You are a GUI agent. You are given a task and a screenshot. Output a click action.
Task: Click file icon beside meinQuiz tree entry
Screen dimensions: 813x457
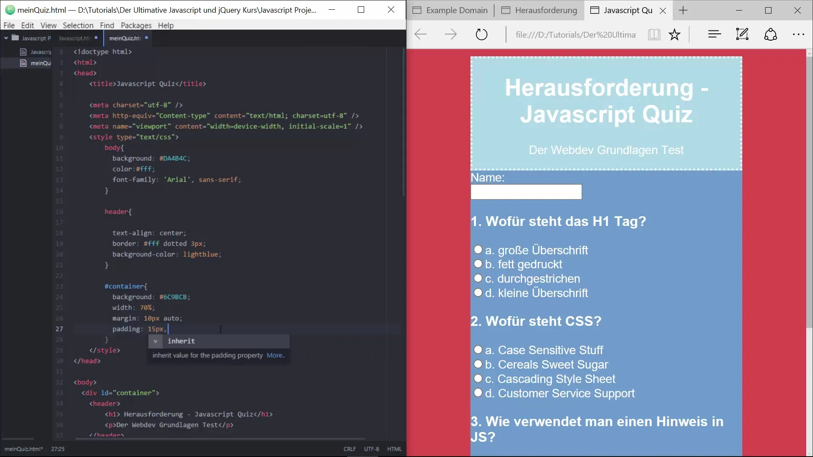coord(23,63)
